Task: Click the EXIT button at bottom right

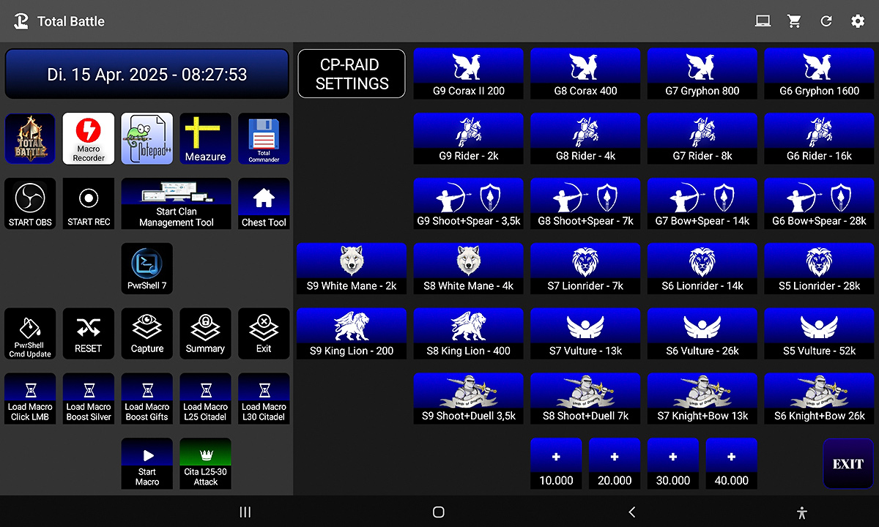Action: coord(848,463)
